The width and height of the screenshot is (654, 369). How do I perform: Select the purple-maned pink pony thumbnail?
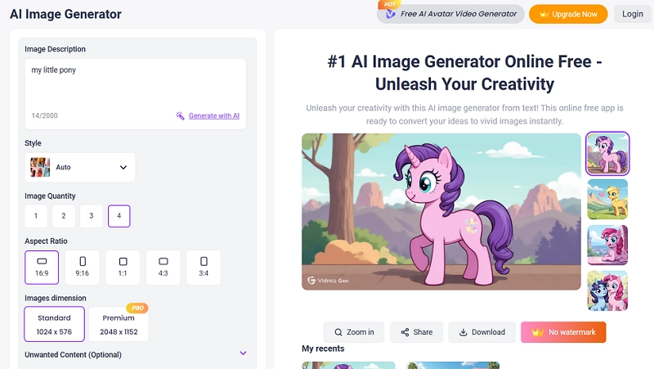(x=607, y=154)
